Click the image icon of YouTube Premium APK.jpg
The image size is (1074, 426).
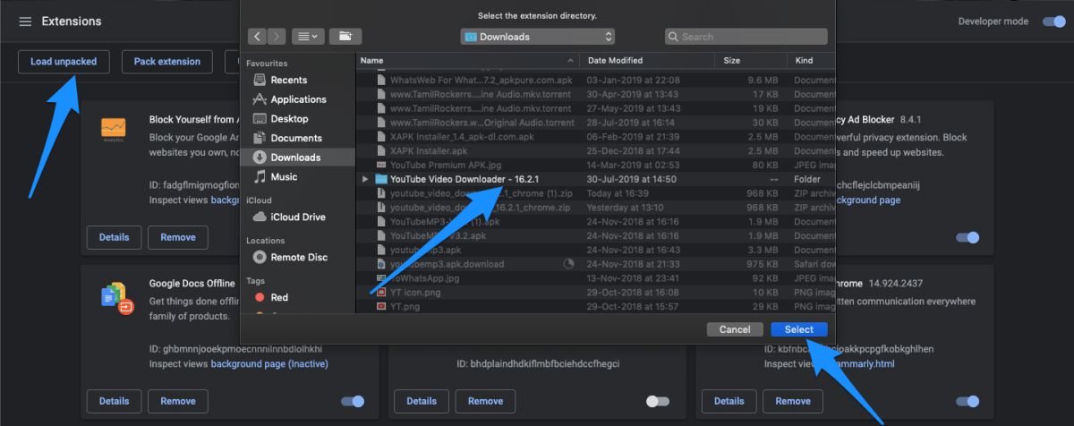381,165
